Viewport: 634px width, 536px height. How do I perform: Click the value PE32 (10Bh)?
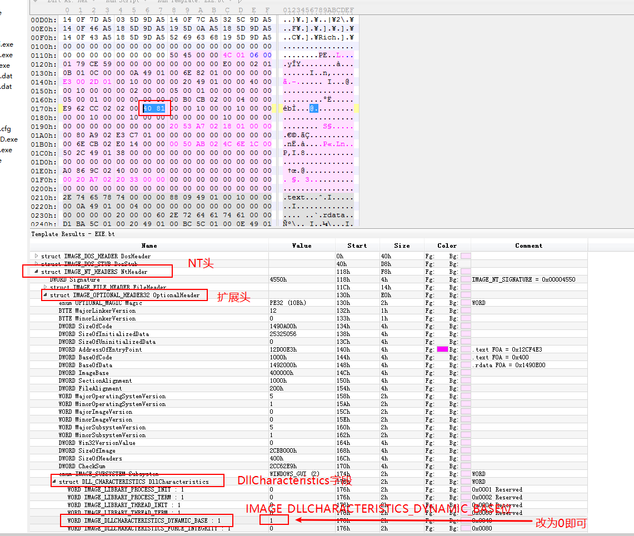tap(288, 303)
